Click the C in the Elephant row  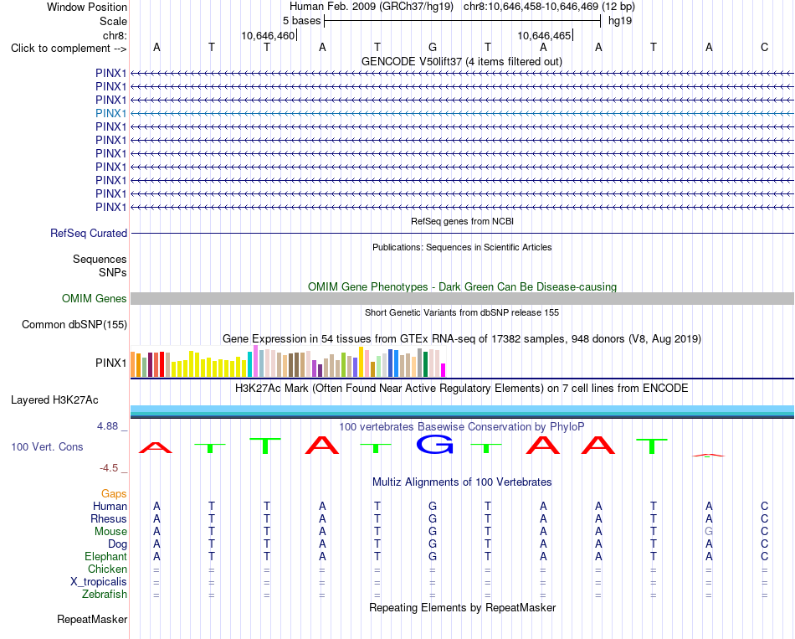click(764, 556)
